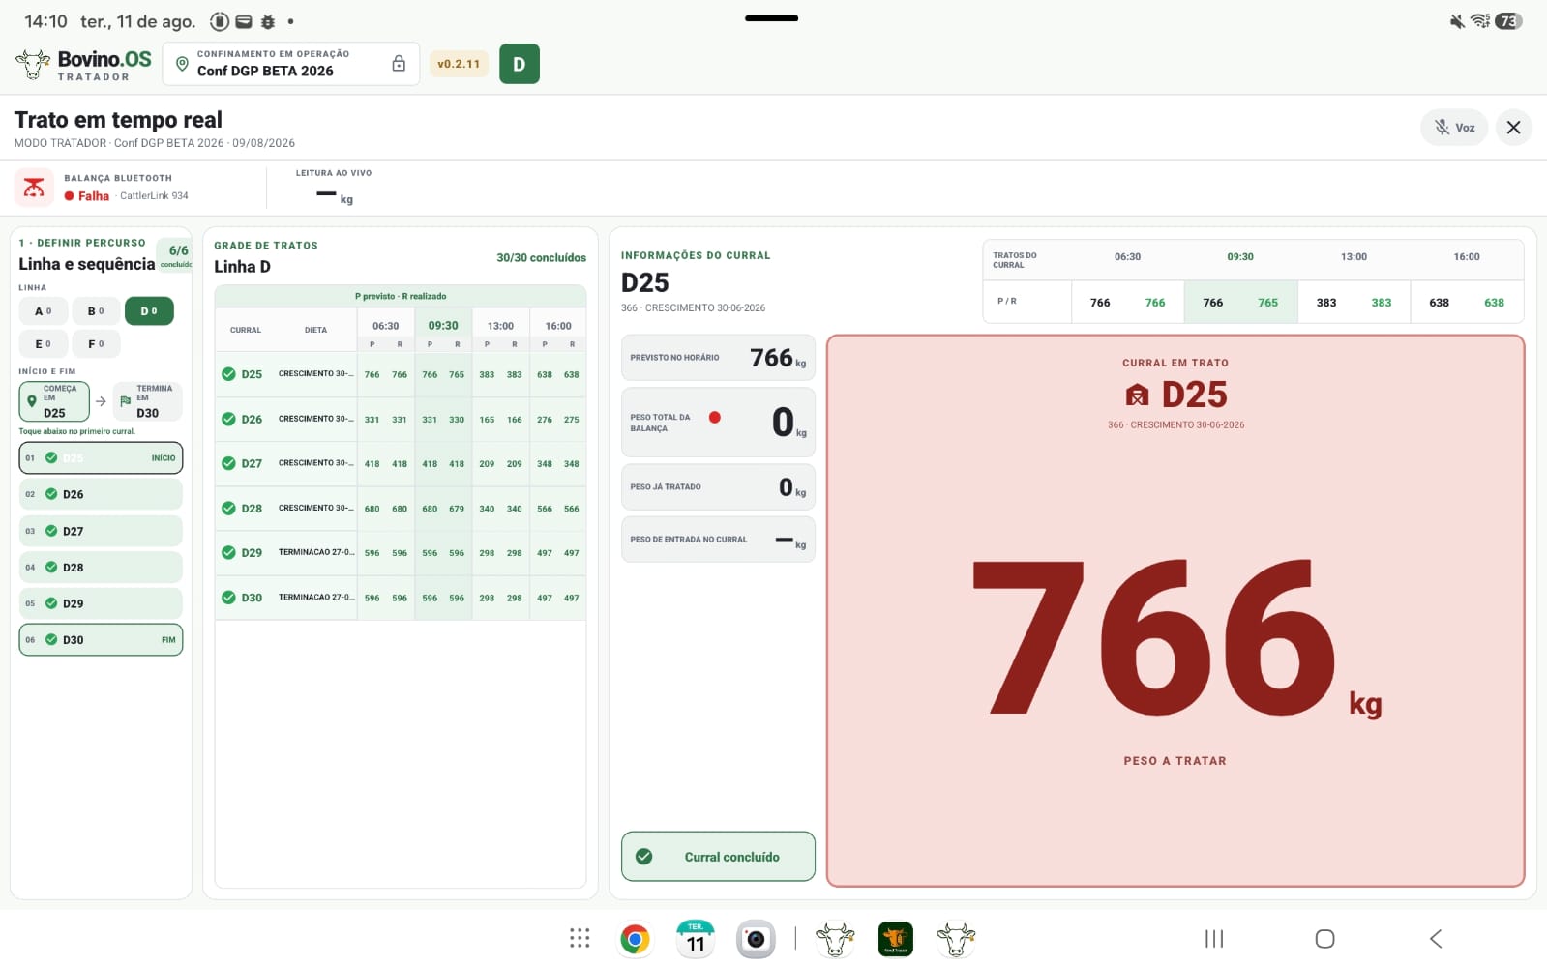1547x966 pixels.
Task: Tap the red scale status dot
Action: point(715,418)
